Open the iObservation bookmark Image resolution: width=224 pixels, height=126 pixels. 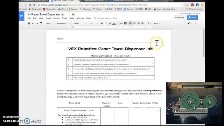50,9
